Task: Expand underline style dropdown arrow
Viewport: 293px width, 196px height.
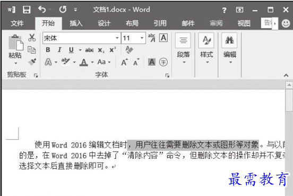Action: [80, 50]
